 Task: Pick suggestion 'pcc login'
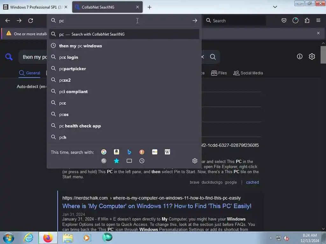pyautogui.click(x=124, y=57)
